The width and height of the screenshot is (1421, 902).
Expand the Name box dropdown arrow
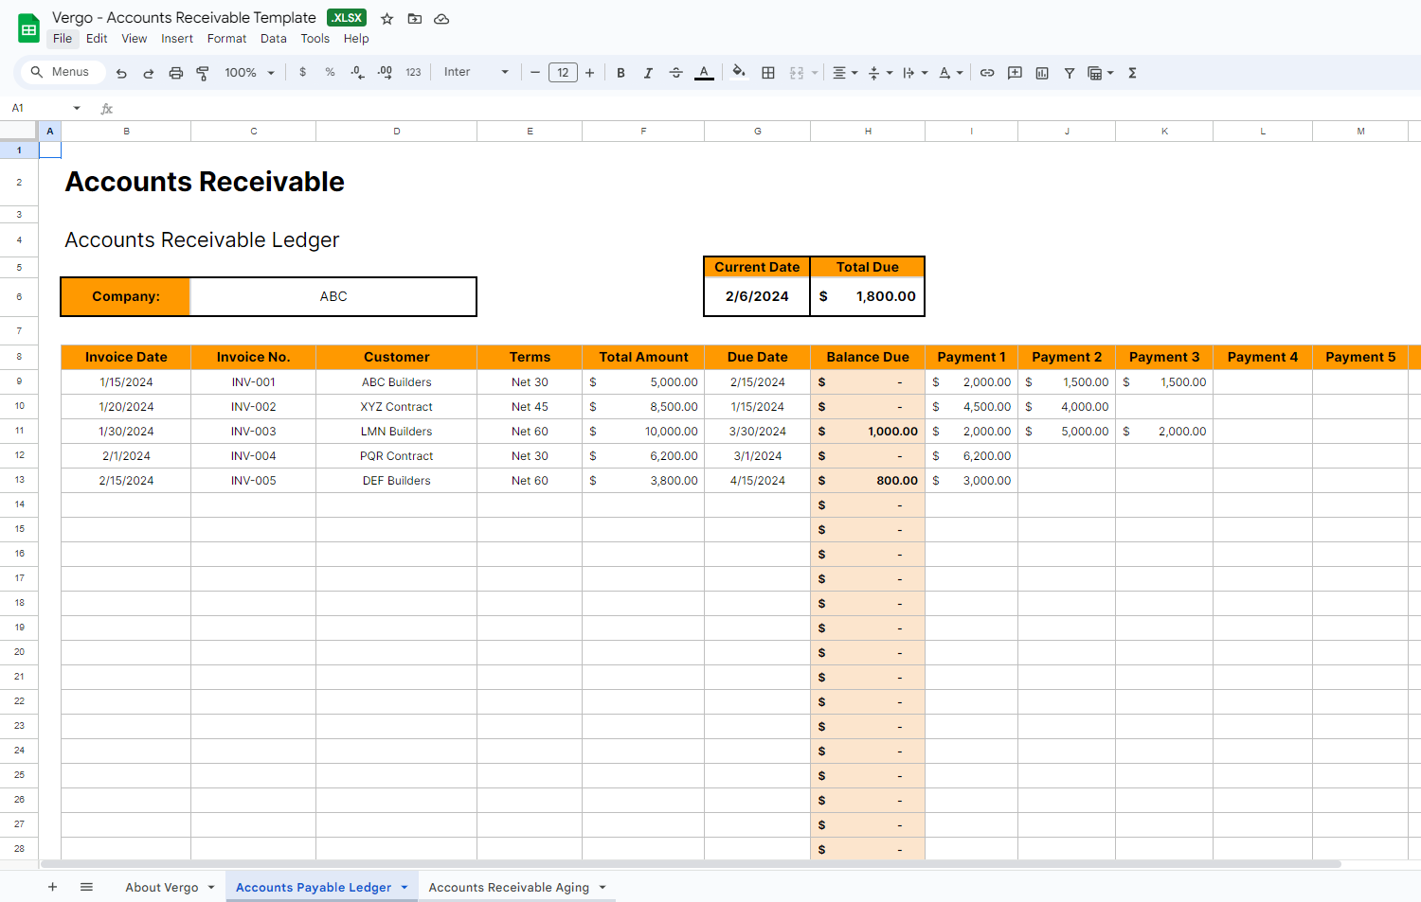(x=77, y=108)
